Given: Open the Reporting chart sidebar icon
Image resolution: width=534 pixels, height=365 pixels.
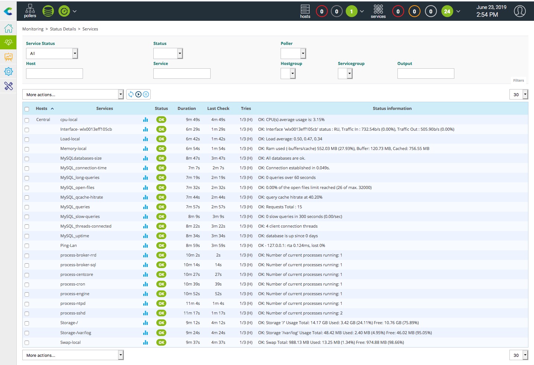Looking at the screenshot, I should tap(8, 57).
